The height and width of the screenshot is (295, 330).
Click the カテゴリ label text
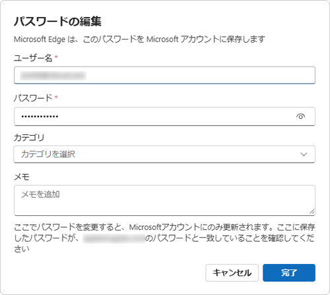(29, 138)
